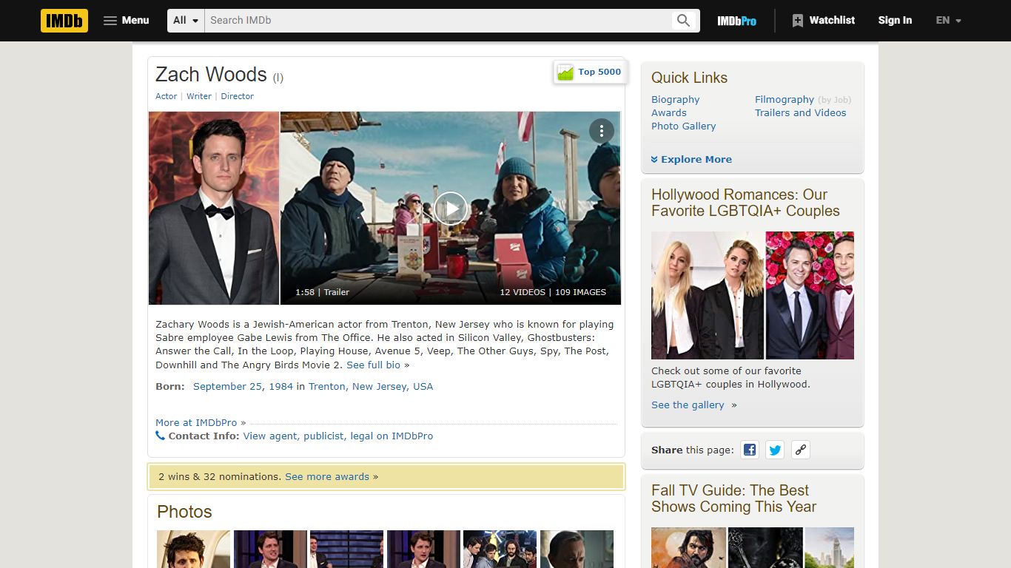Click the Top 5000 STARmeter badge
1011x568 pixels.
pyautogui.click(x=590, y=72)
